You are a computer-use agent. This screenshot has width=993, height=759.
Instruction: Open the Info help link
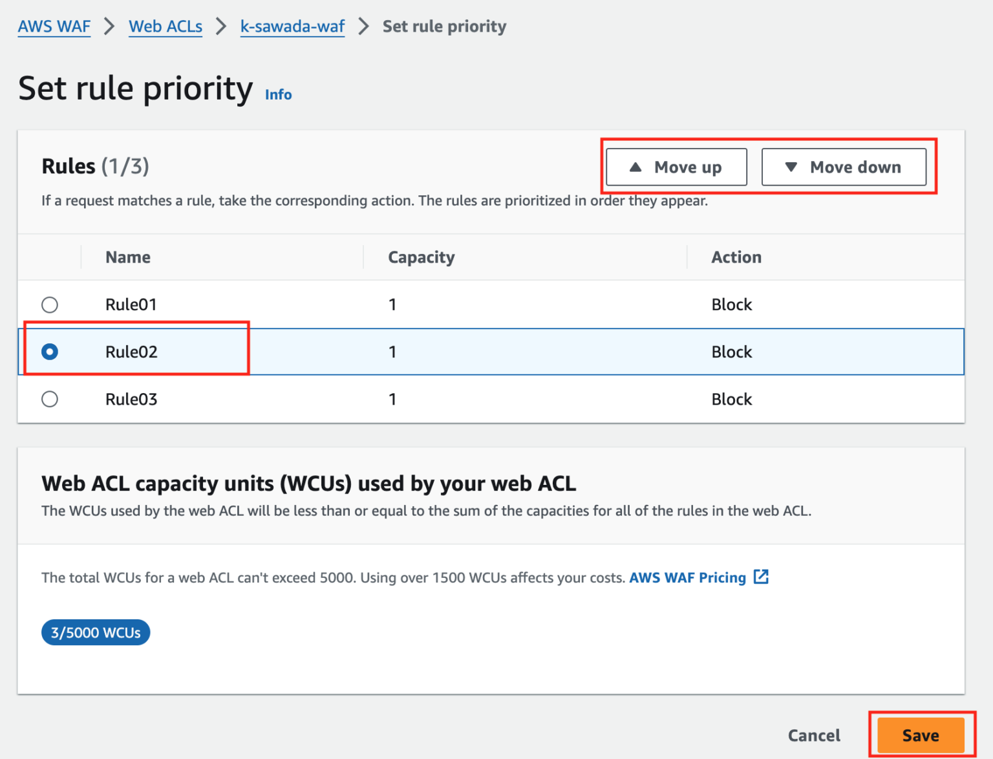pos(278,94)
